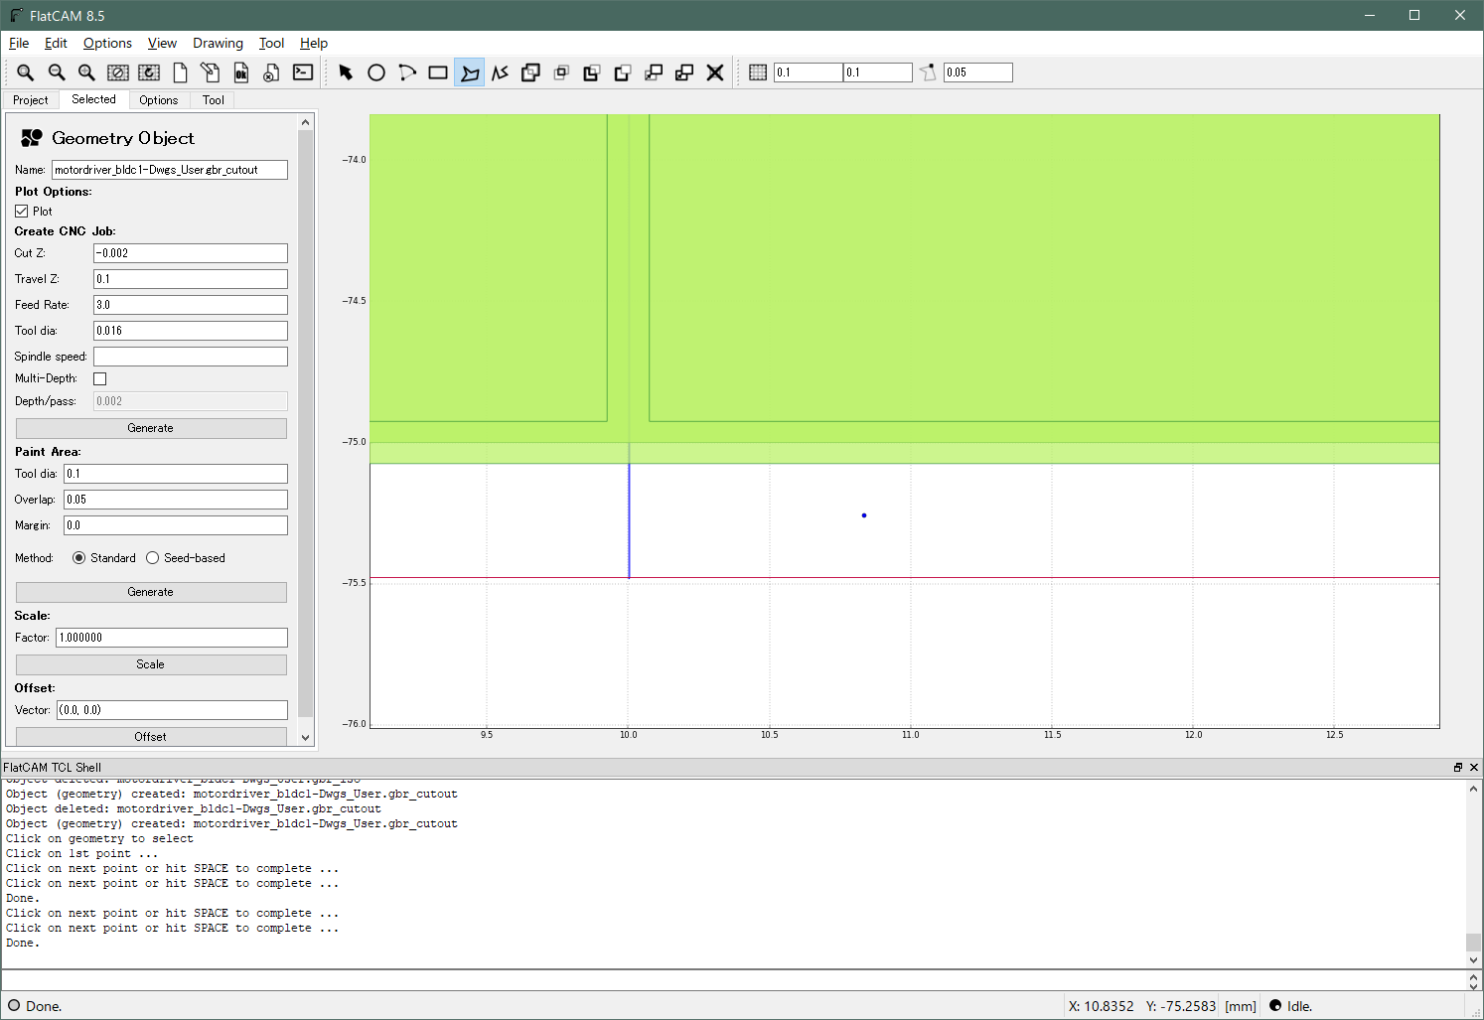This screenshot has height=1020, width=1484.
Task: Click the Scale button
Action: tap(151, 664)
